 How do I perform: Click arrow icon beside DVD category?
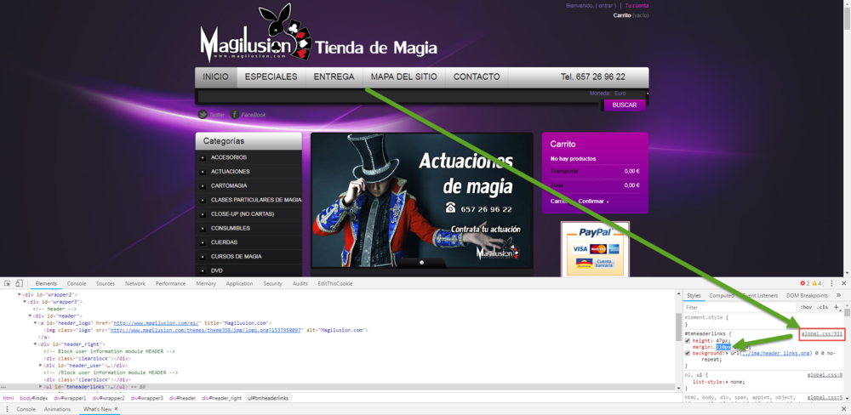click(203, 270)
